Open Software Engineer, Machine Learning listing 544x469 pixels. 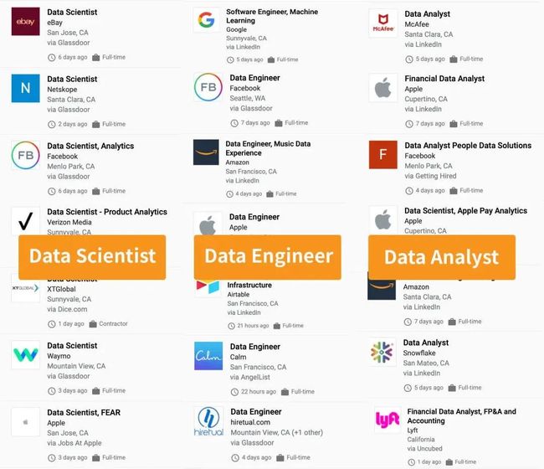point(272,16)
